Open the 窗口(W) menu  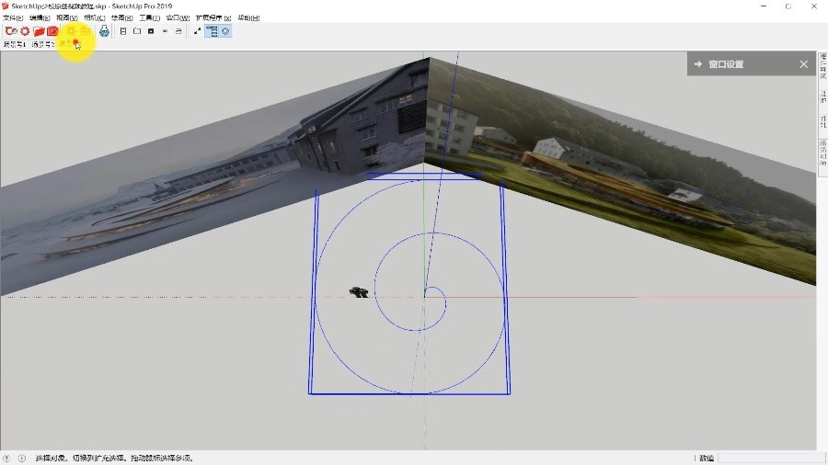[x=178, y=18]
